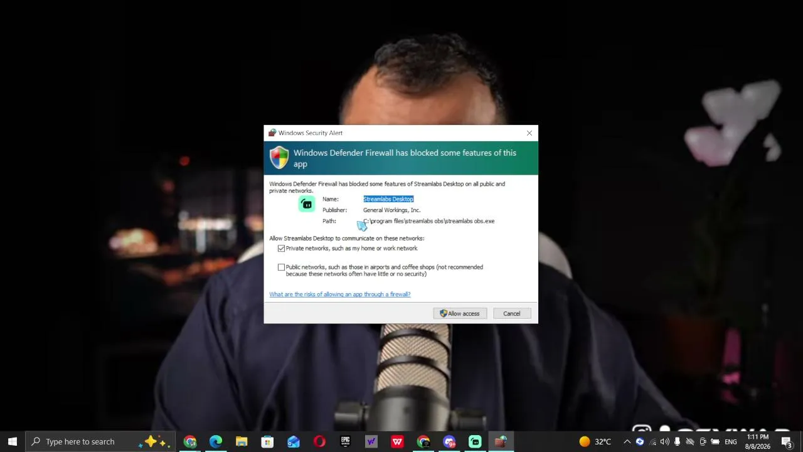Click the path text ending 'streamlabs obs.exe'
This screenshot has height=452, width=803.
pyautogui.click(x=429, y=221)
